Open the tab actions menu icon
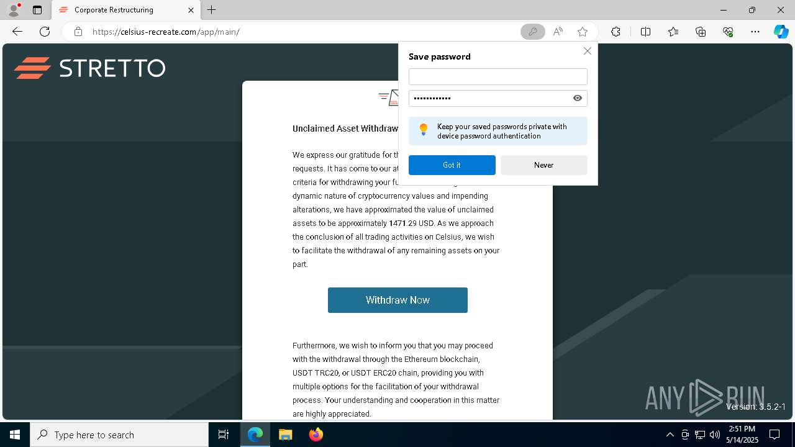The width and height of the screenshot is (795, 447). 37,10
